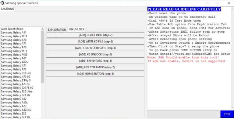Viewport: 234px width, 119px height.
Task: Select Samsung Galaxy S22 Ultra
Action: tap(16, 91)
